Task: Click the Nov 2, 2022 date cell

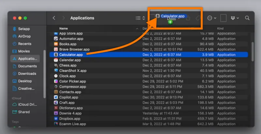Action: 161,70
